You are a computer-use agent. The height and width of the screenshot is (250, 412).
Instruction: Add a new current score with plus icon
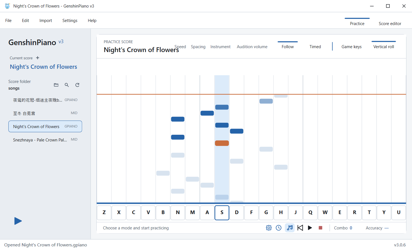[x=38, y=58]
